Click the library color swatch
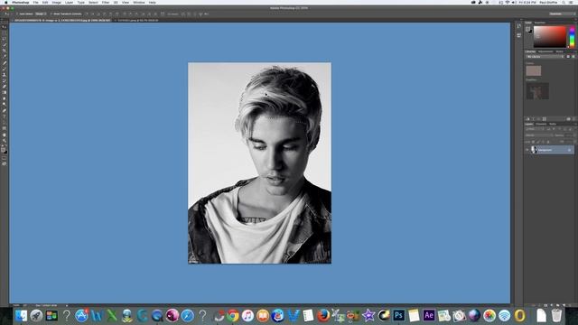Image resolution: width=578 pixels, height=325 pixels. click(x=534, y=70)
